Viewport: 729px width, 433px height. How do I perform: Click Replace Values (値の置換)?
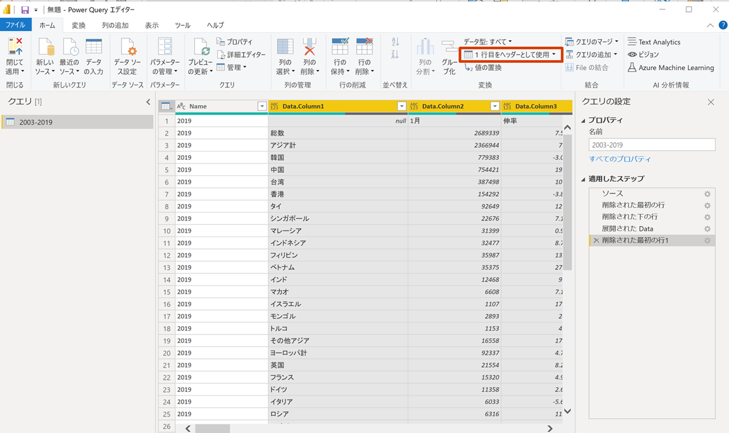coord(483,67)
